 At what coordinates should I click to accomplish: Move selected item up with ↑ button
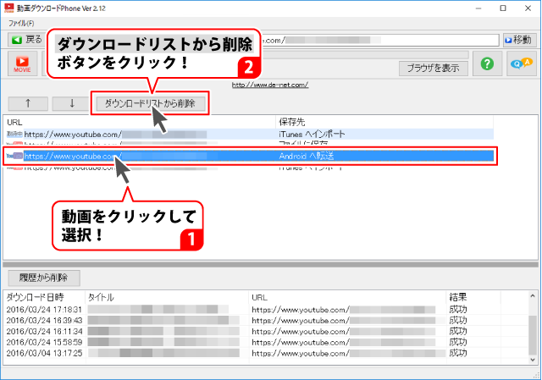click(x=28, y=103)
